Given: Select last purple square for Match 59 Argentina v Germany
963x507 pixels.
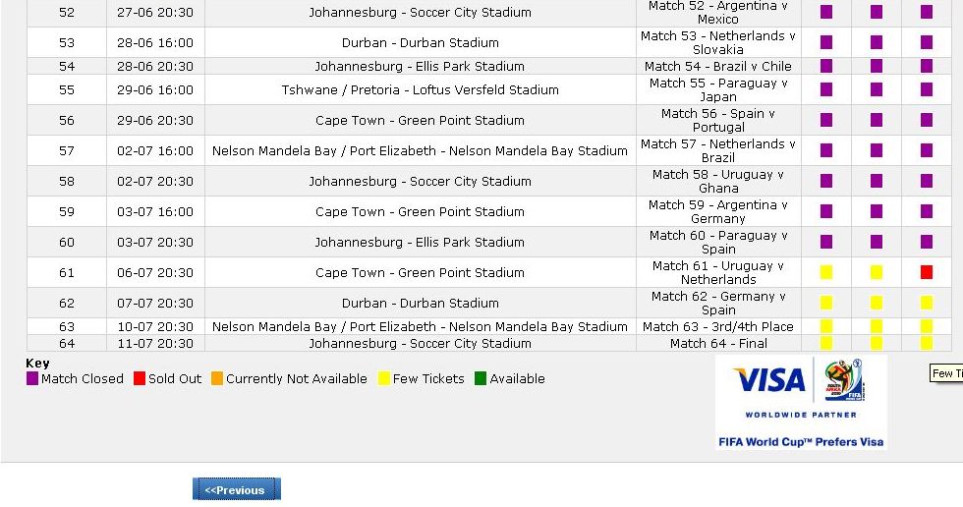Looking at the screenshot, I should pyautogui.click(x=926, y=211).
